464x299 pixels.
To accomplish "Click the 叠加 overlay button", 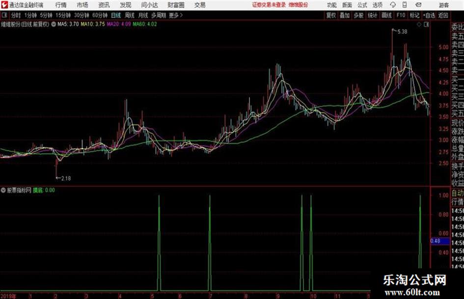I will tap(345, 15).
